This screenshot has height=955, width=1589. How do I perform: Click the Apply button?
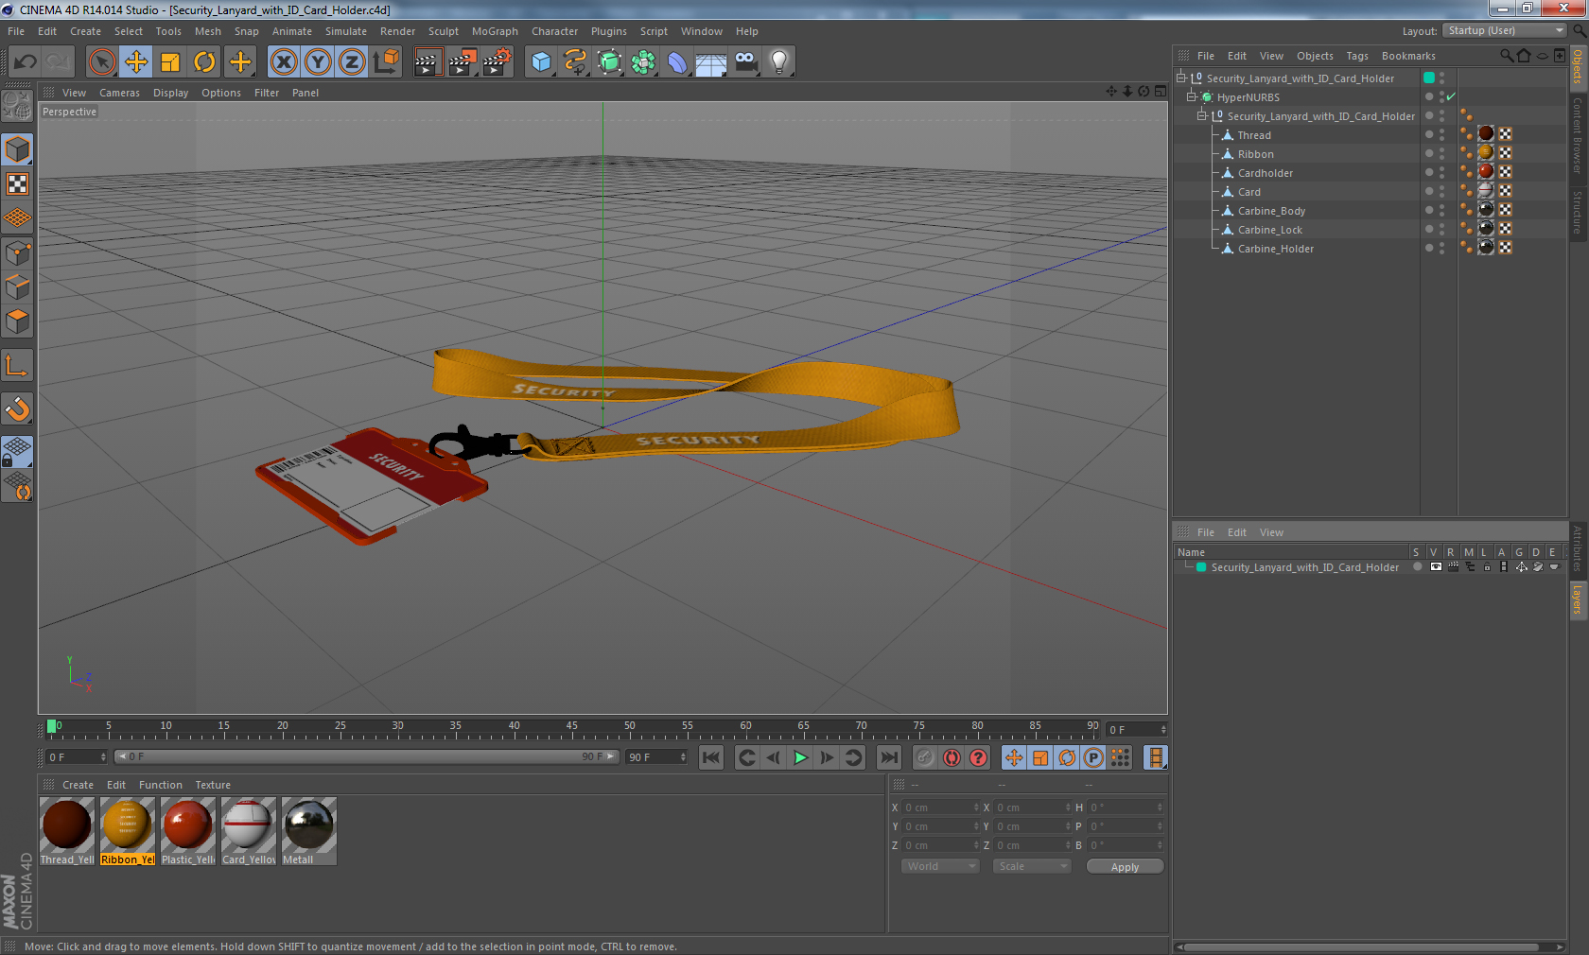[1125, 867]
